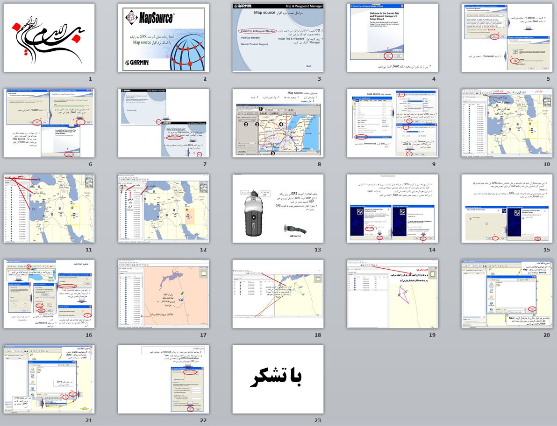Select slide 1 with the red-and-black calligraphy
This screenshot has height=426, width=557.
[x=49, y=38]
